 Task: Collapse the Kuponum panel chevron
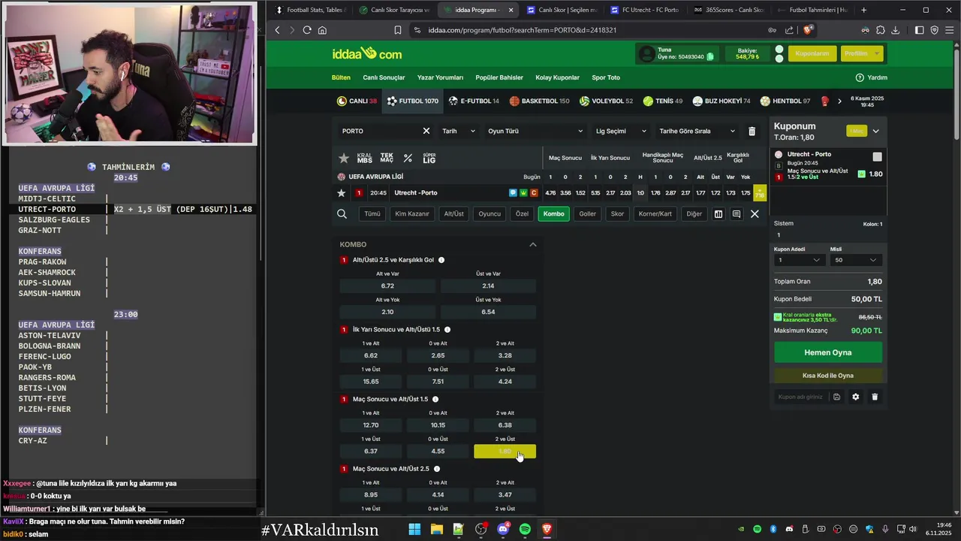[x=875, y=131]
